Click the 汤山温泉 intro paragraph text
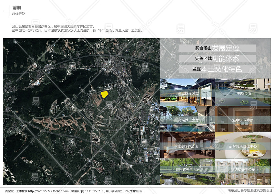The height and width of the screenshot is (194, 274). tap(77, 28)
